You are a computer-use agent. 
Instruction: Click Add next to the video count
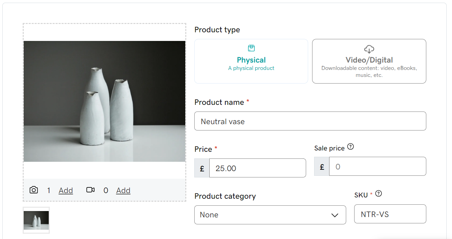point(123,190)
